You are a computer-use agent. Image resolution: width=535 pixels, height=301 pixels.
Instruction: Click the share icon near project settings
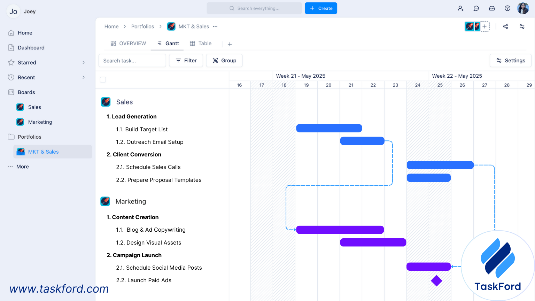pyautogui.click(x=506, y=26)
